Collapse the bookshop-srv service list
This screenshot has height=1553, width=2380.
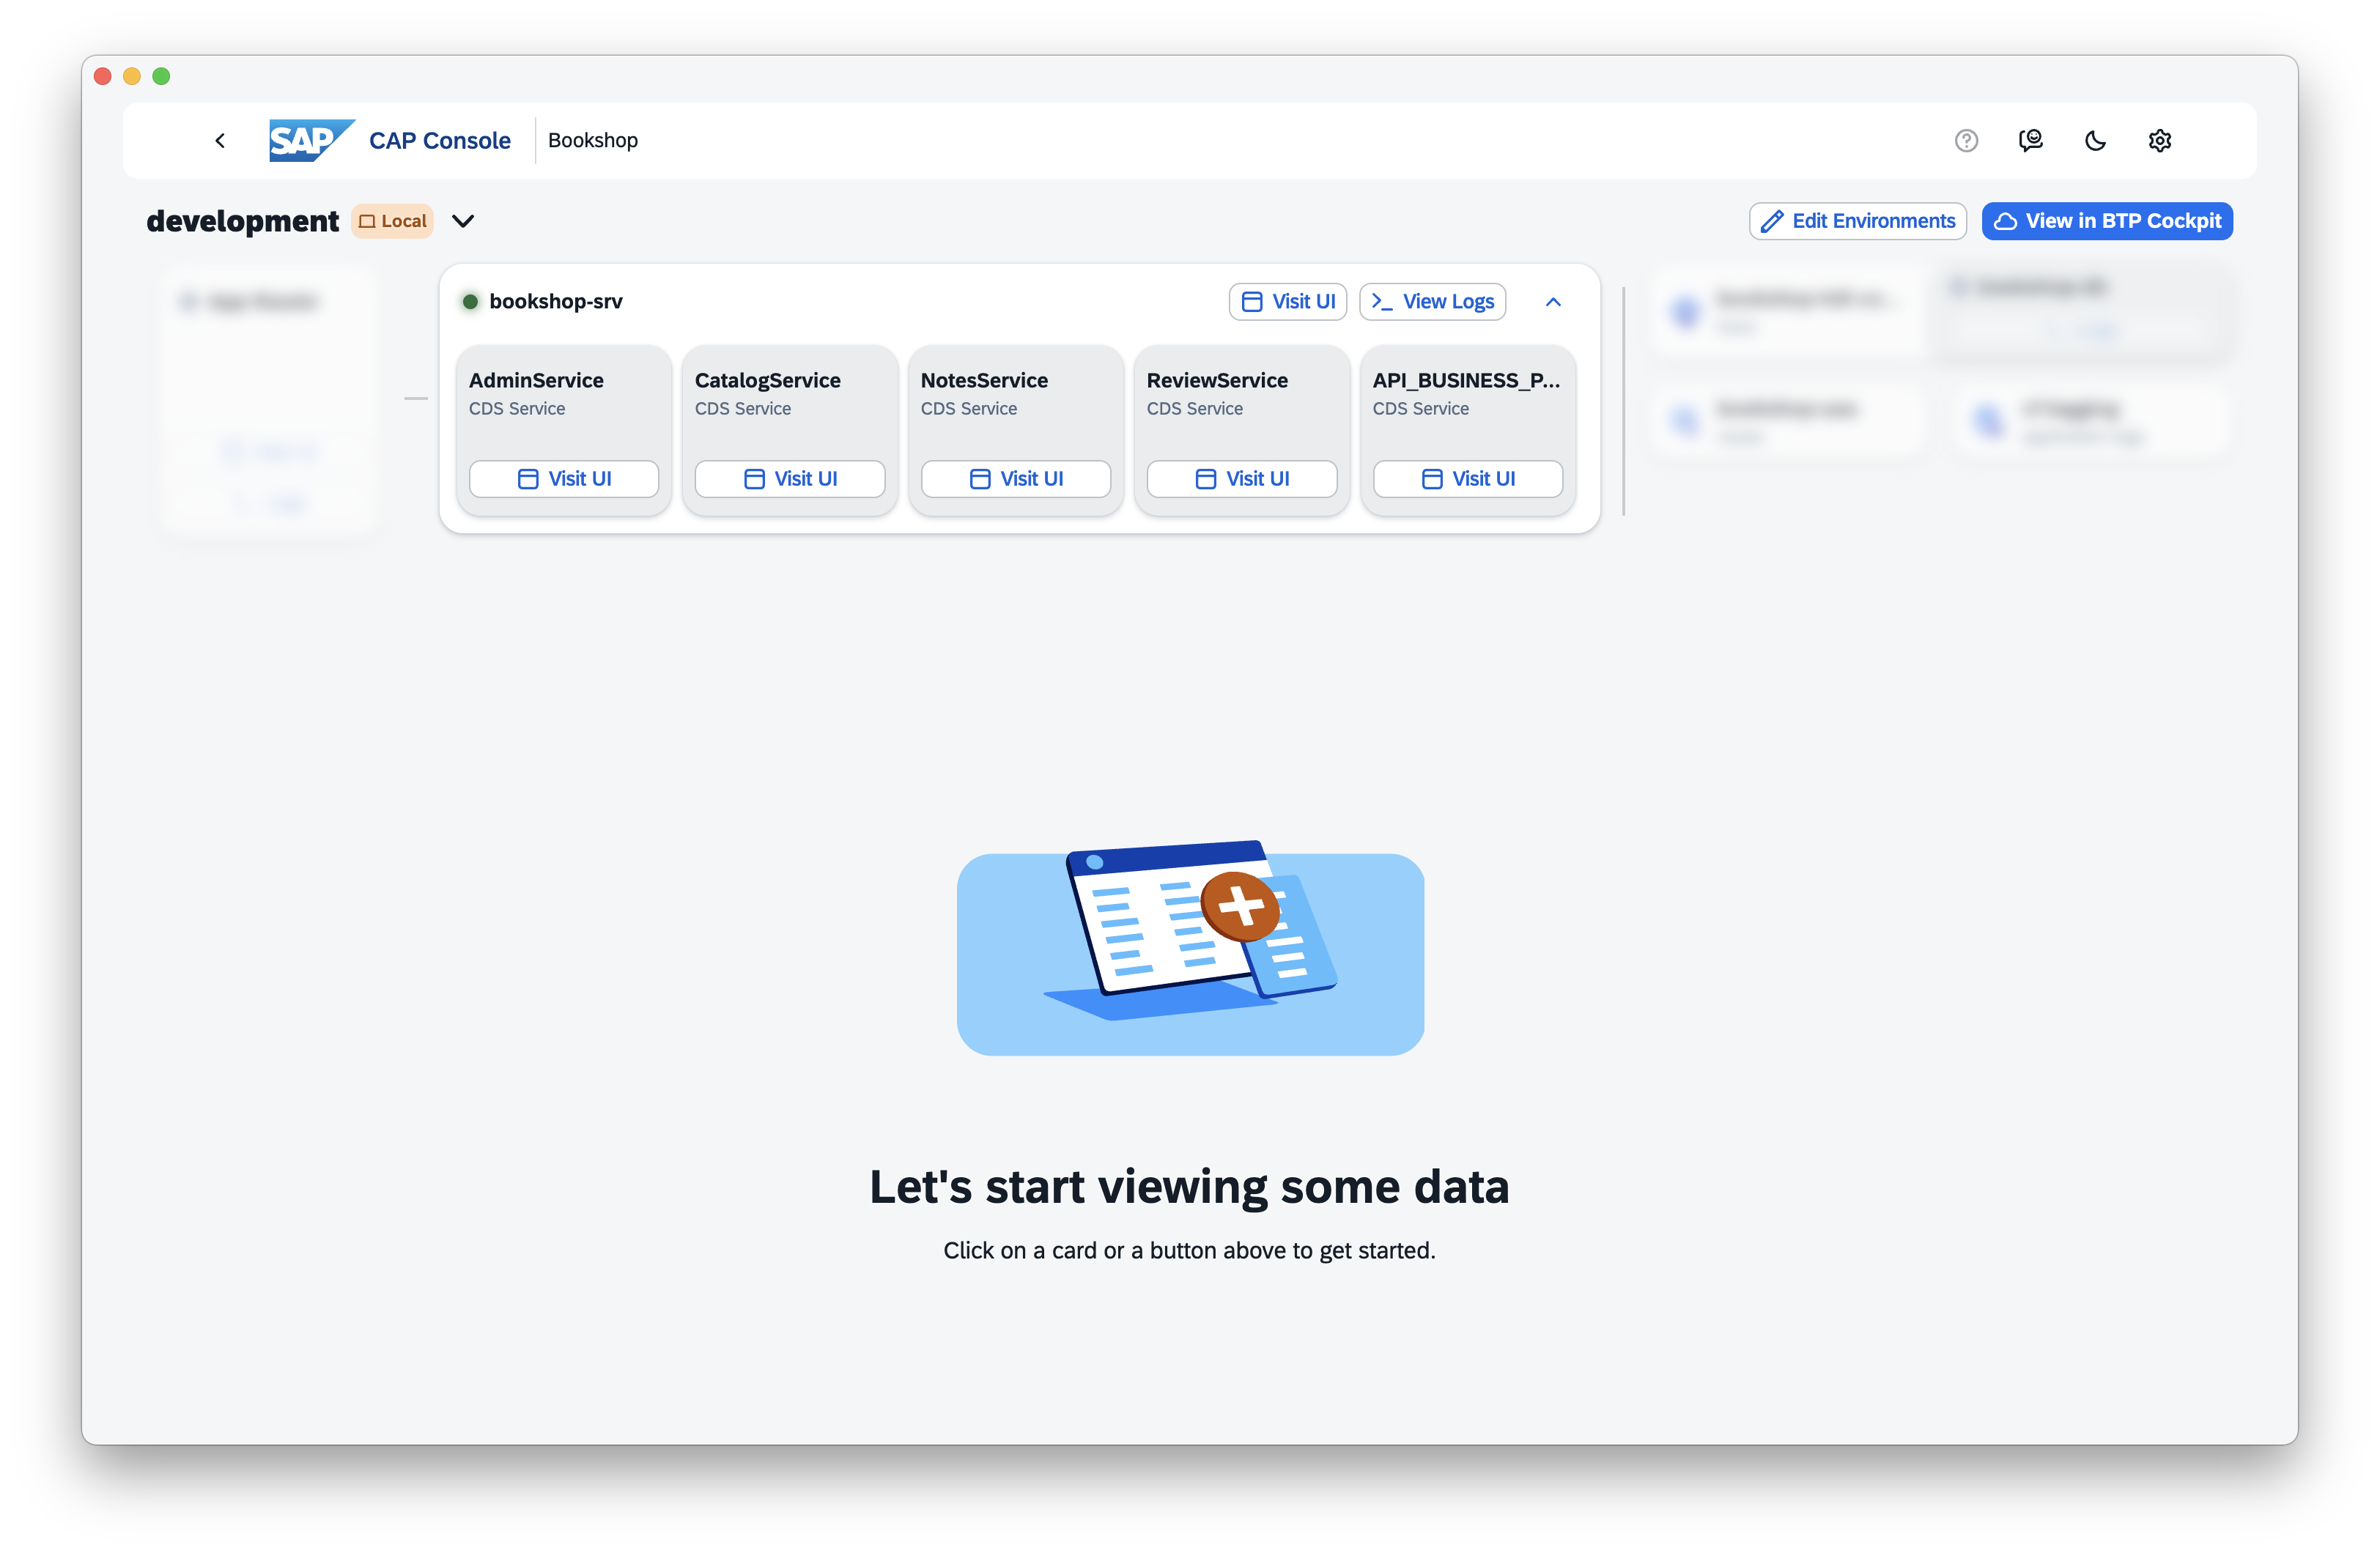[x=1553, y=301]
